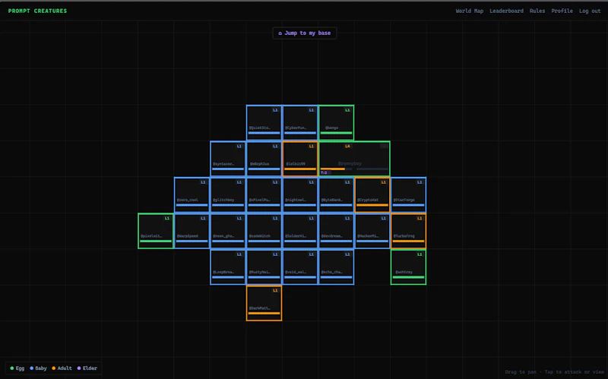Attack the orange @lolbit99 adult tile
The width and height of the screenshot is (608, 379).
(x=300, y=159)
